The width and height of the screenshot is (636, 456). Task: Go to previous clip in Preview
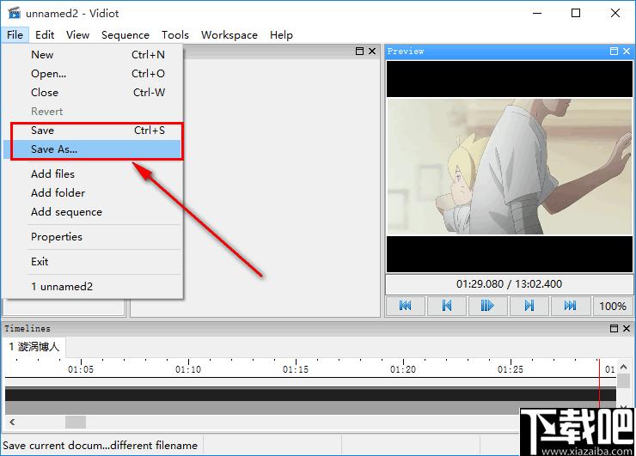[x=447, y=306]
